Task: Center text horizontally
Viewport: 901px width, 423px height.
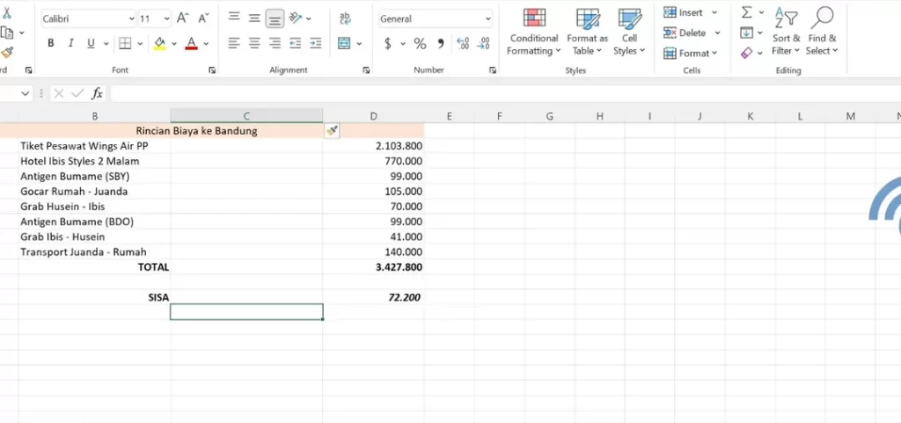Action: click(254, 43)
